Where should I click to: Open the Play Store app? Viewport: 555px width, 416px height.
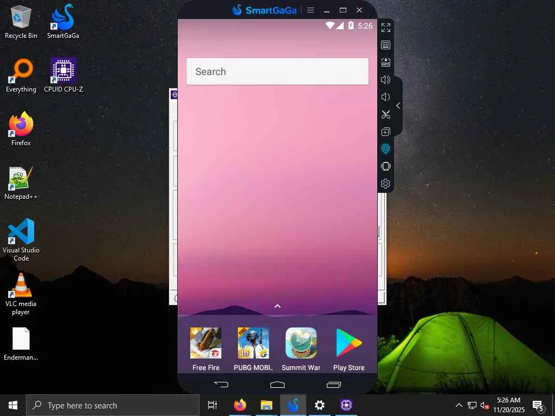(349, 349)
